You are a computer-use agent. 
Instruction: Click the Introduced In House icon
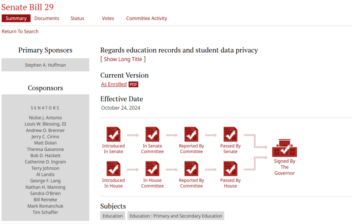click(113, 169)
